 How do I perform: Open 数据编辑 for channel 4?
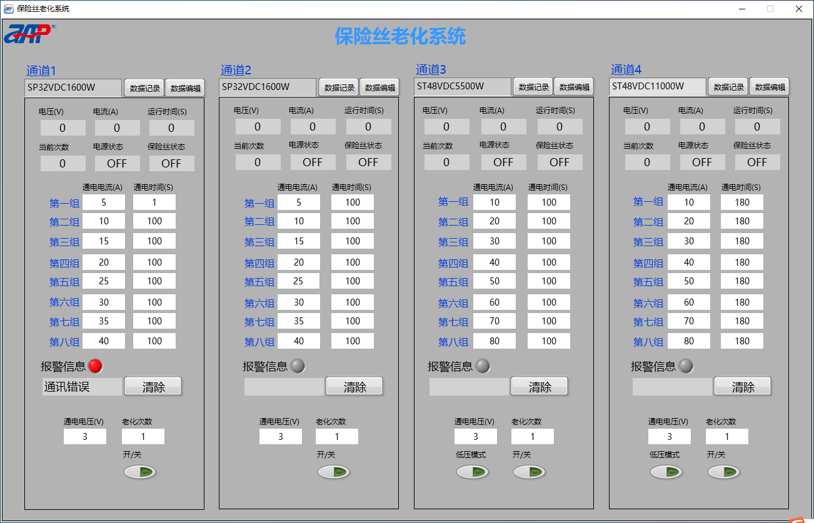(x=770, y=87)
